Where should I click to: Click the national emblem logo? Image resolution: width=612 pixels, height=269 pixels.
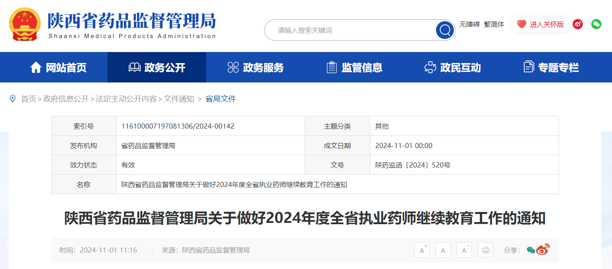[x=25, y=24]
